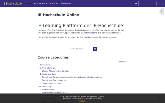Collapse the 2. Departments category arrow
The width and height of the screenshot is (165, 103).
pyautogui.click(x=39, y=74)
